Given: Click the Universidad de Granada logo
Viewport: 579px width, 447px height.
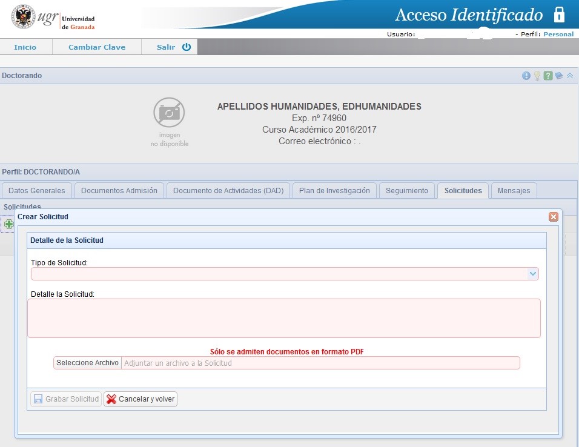Looking at the screenshot, I should click(53, 19).
